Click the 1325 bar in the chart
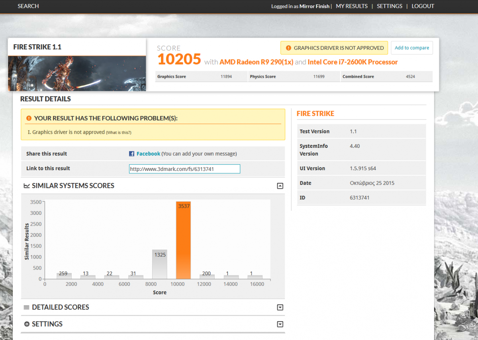 click(x=159, y=264)
